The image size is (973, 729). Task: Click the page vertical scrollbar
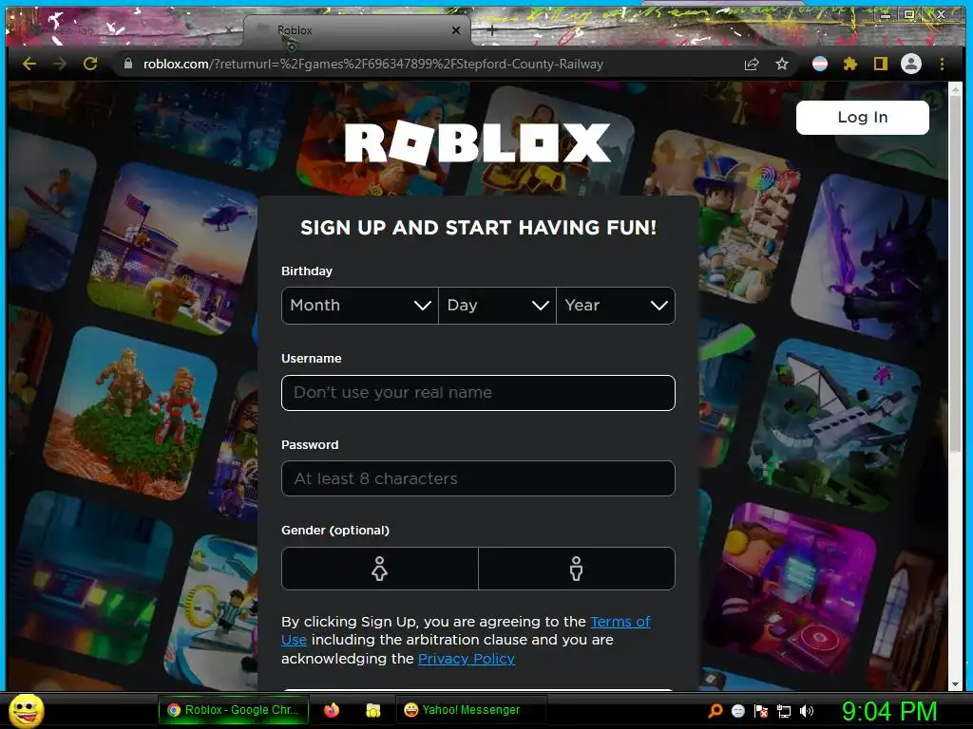click(955, 272)
